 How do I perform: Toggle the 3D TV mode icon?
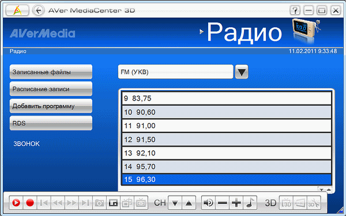286,203
